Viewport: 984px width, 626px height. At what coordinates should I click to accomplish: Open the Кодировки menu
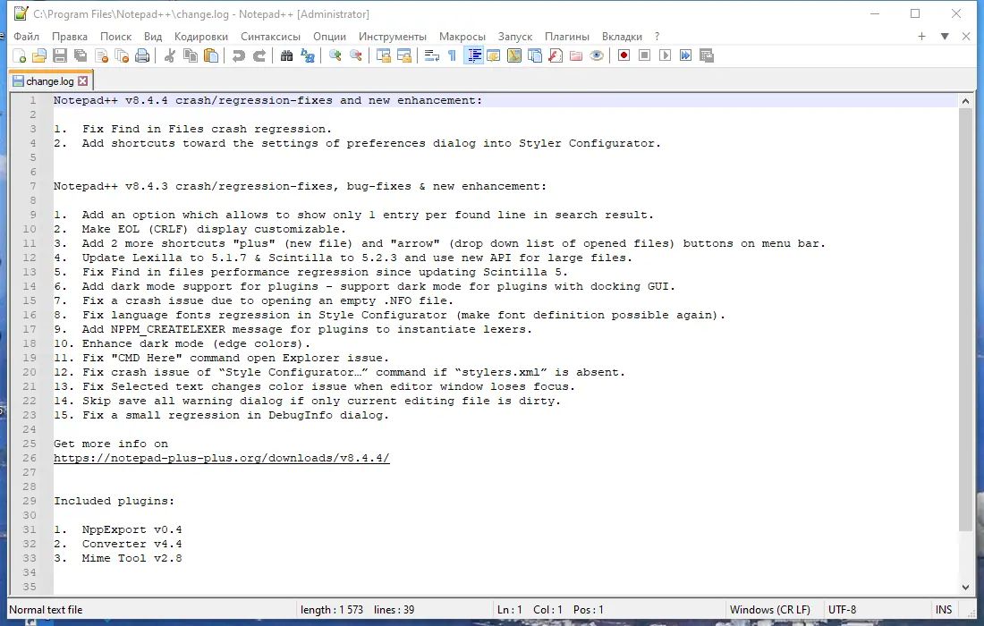201,37
